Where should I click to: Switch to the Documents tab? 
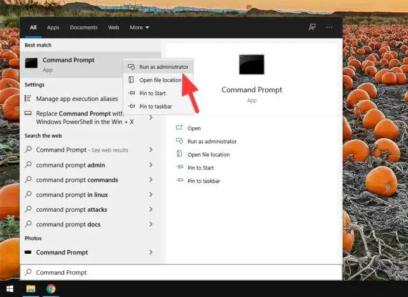pos(84,27)
